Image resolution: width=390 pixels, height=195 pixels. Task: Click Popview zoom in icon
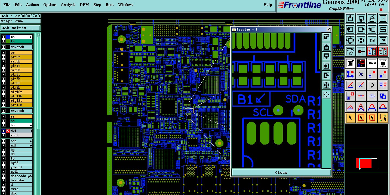326,85
